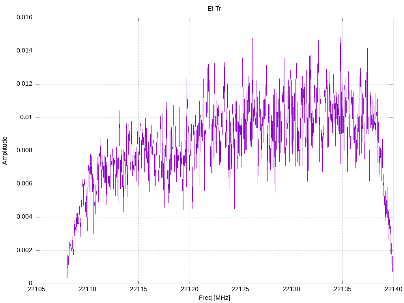Click y-axis tick label 0.008
404x303 pixels.
tap(24, 151)
